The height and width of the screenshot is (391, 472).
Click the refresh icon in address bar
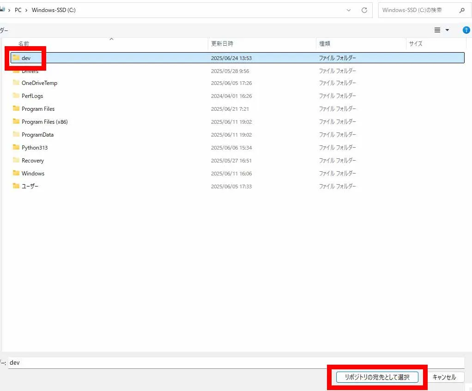[x=364, y=10]
